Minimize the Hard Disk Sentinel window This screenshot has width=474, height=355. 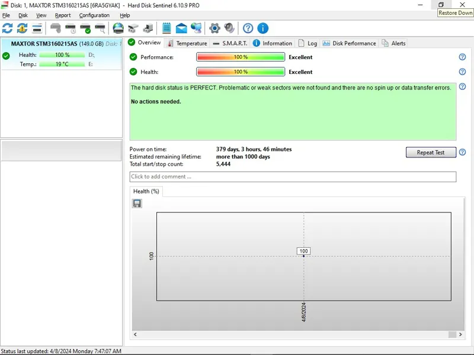[x=420, y=5]
